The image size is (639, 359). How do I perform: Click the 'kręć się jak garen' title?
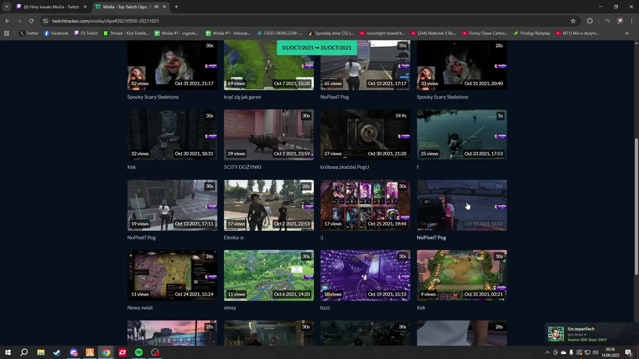coord(243,97)
